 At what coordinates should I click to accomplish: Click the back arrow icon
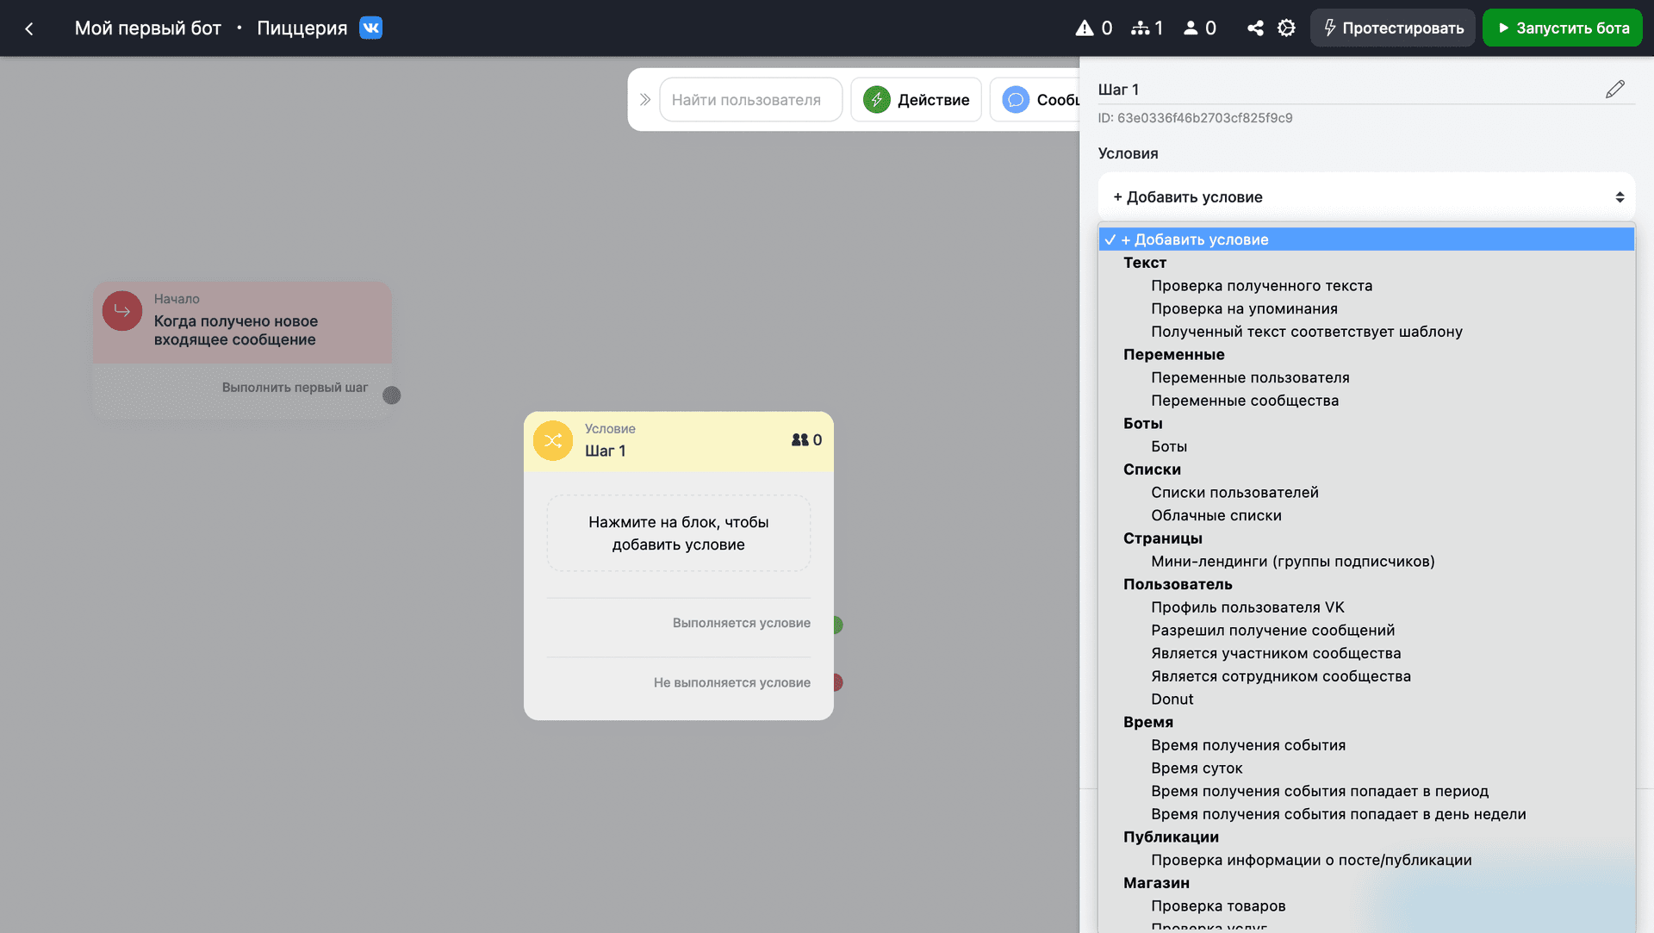(x=29, y=28)
